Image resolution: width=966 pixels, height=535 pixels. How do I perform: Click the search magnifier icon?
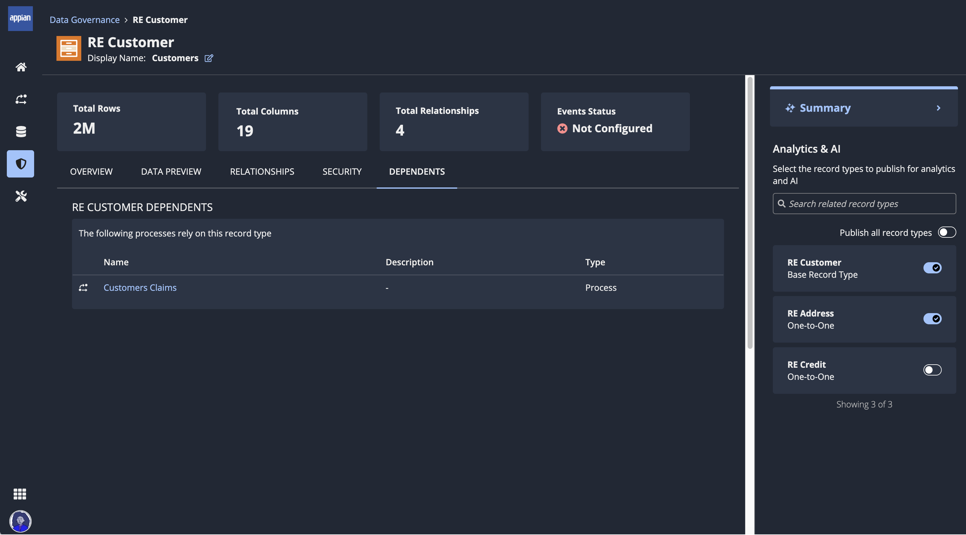click(781, 204)
